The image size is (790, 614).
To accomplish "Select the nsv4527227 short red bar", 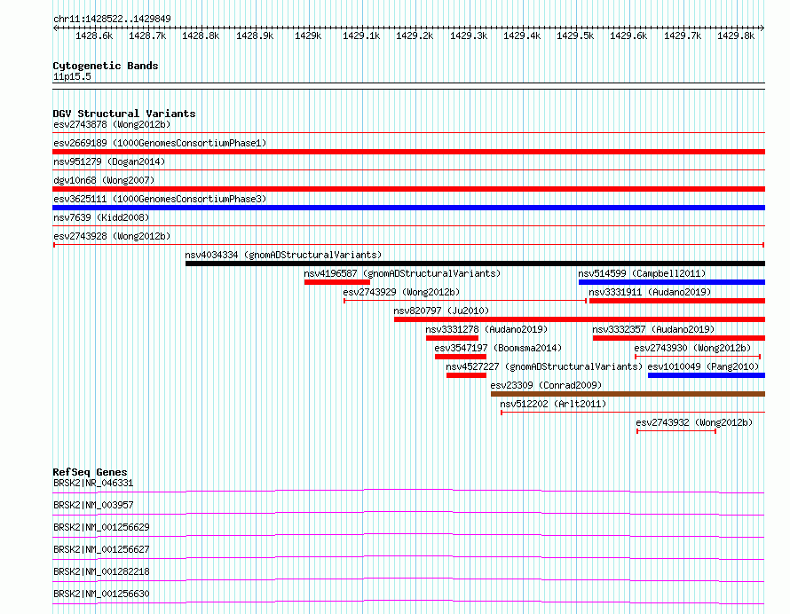I will (466, 375).
